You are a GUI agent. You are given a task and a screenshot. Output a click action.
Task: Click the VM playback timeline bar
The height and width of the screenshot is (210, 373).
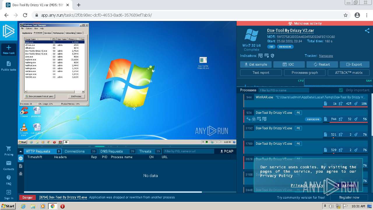pos(127,146)
